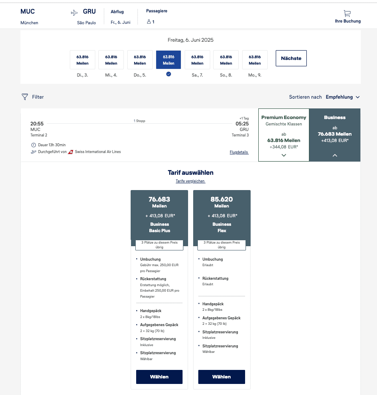Image resolution: width=377 pixels, height=395 pixels.
Task: Select Monday 9th date option
Action: tap(255, 60)
